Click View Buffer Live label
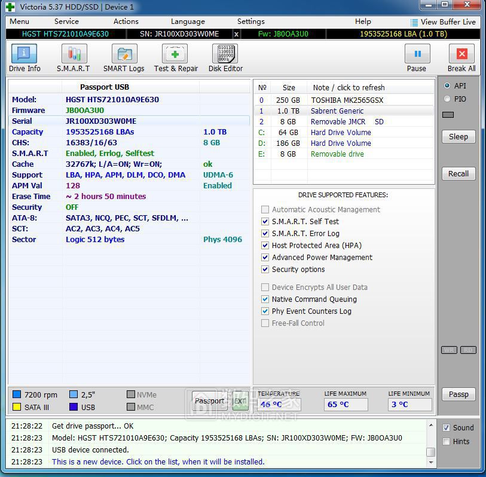Viewport: 486px width, 477px height. tap(448, 22)
